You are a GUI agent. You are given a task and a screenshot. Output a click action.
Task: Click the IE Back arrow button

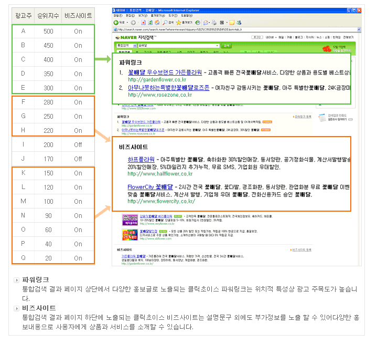click(x=116, y=23)
